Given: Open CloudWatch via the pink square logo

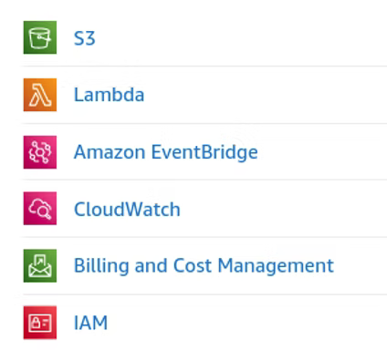Looking at the screenshot, I should click(x=40, y=209).
